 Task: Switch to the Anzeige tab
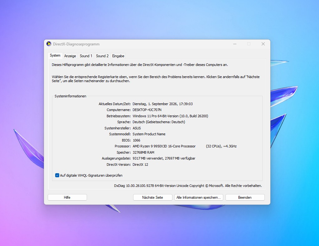click(70, 56)
